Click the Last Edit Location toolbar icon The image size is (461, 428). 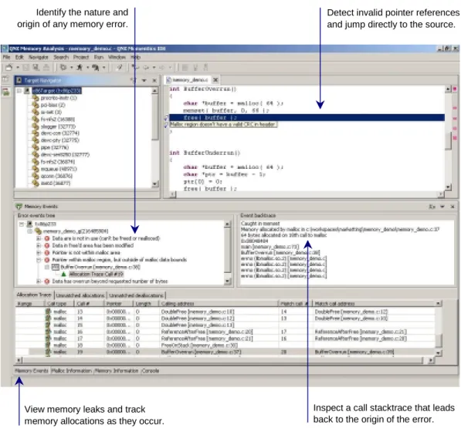[x=135, y=68]
